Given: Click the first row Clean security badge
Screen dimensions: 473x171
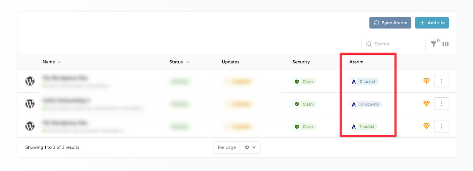Looking at the screenshot, I should click(x=304, y=82).
